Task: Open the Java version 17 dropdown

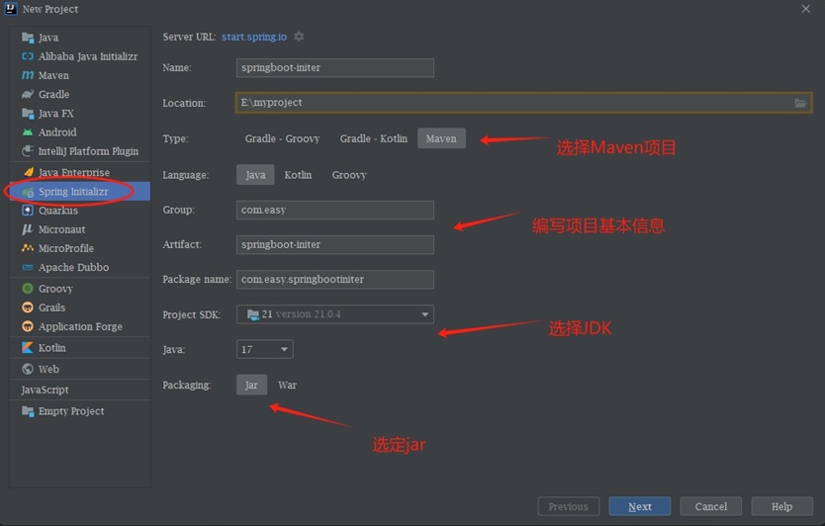Action: coord(265,349)
